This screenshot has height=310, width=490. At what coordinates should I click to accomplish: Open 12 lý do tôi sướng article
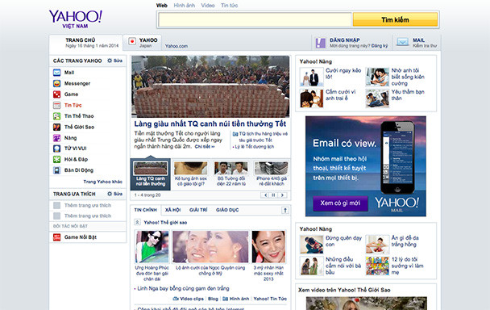(x=407, y=266)
